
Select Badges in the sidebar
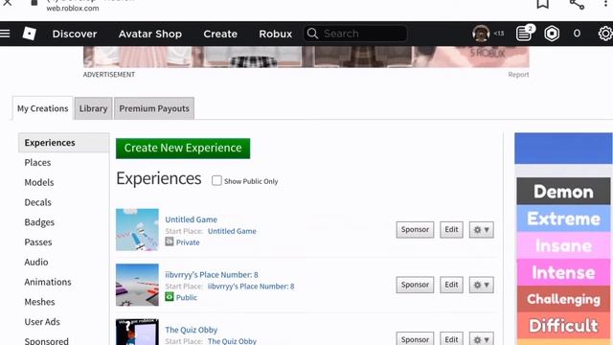pyautogui.click(x=39, y=222)
